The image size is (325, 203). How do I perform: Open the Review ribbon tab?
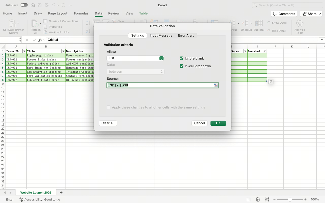(x=114, y=13)
